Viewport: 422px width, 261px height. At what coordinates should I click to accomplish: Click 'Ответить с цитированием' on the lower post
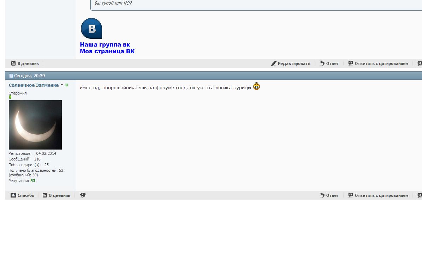pyautogui.click(x=378, y=195)
